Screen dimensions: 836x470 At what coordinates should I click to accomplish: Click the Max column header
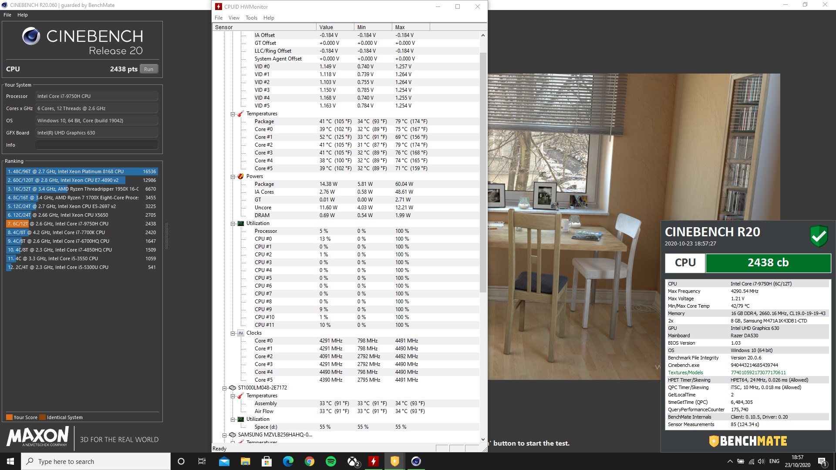coord(411,27)
